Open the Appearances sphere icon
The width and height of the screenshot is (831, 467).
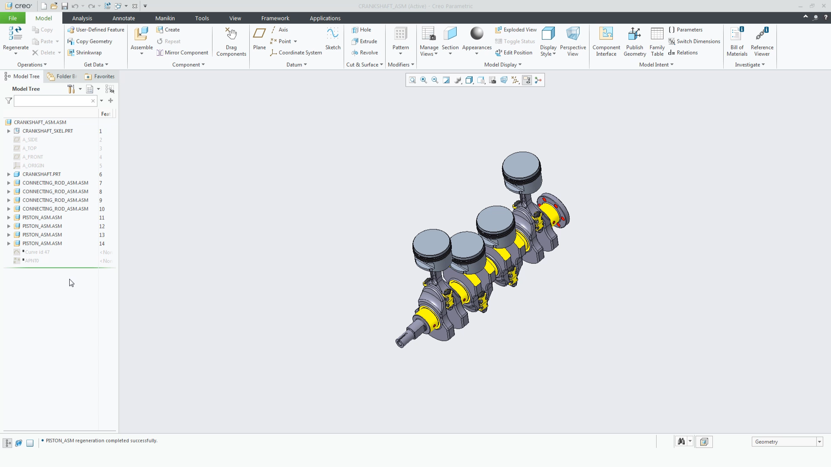coord(477,34)
